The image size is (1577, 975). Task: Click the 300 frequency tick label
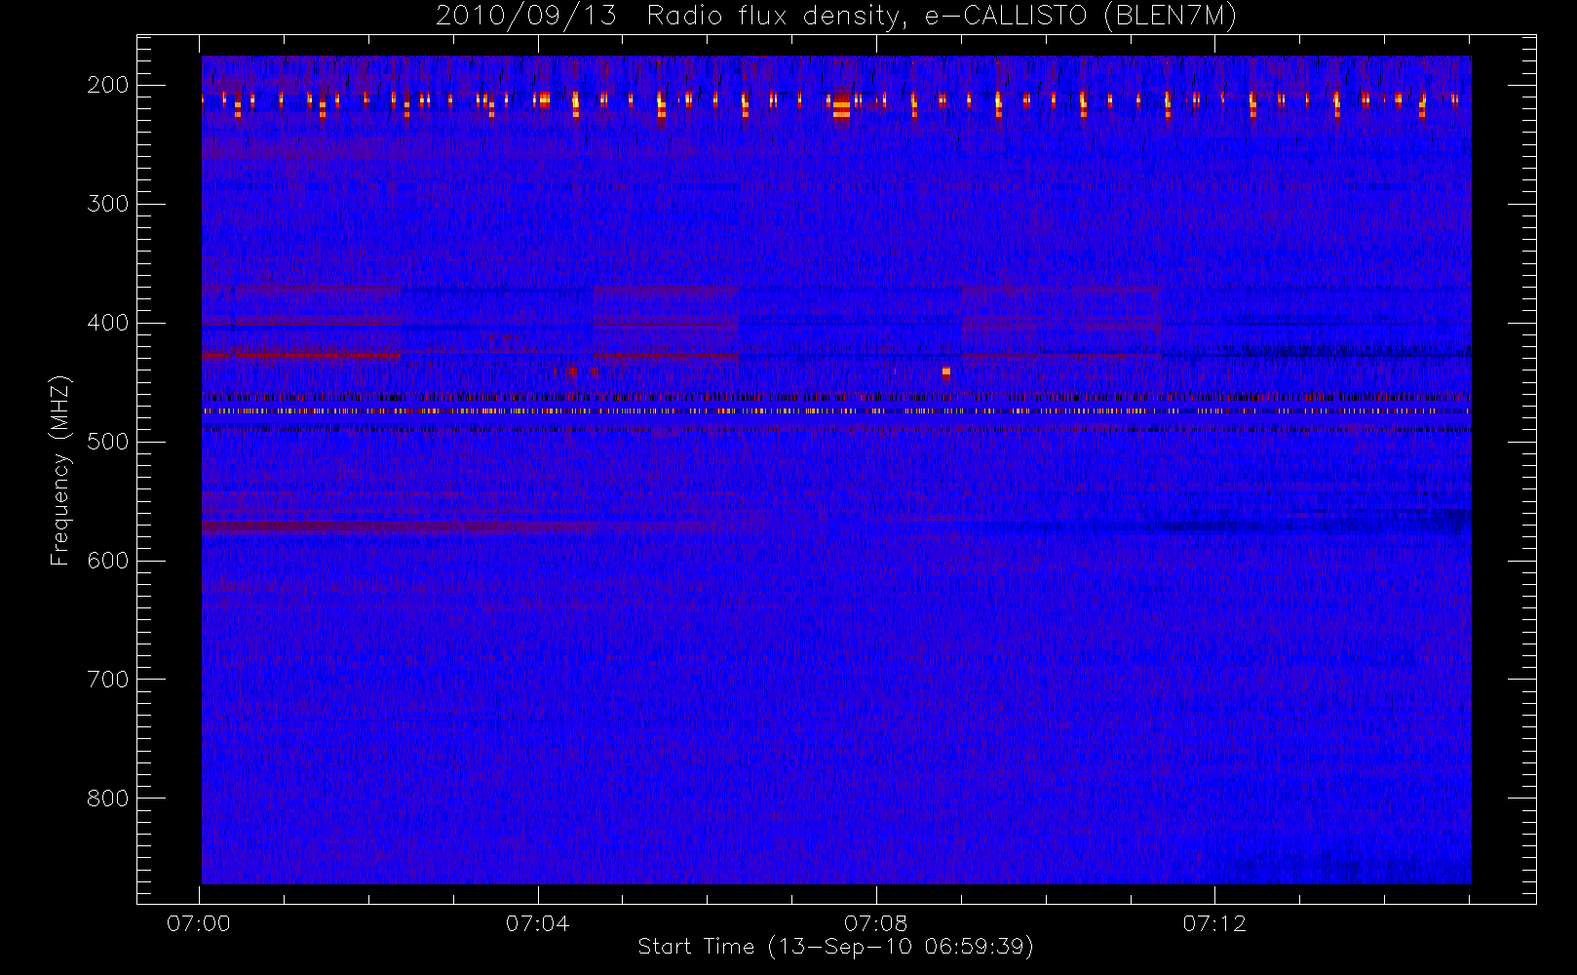click(x=107, y=204)
